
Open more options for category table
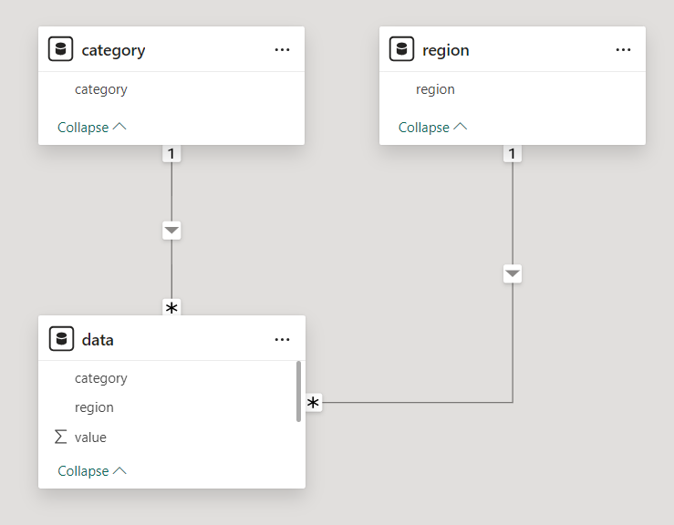point(282,50)
